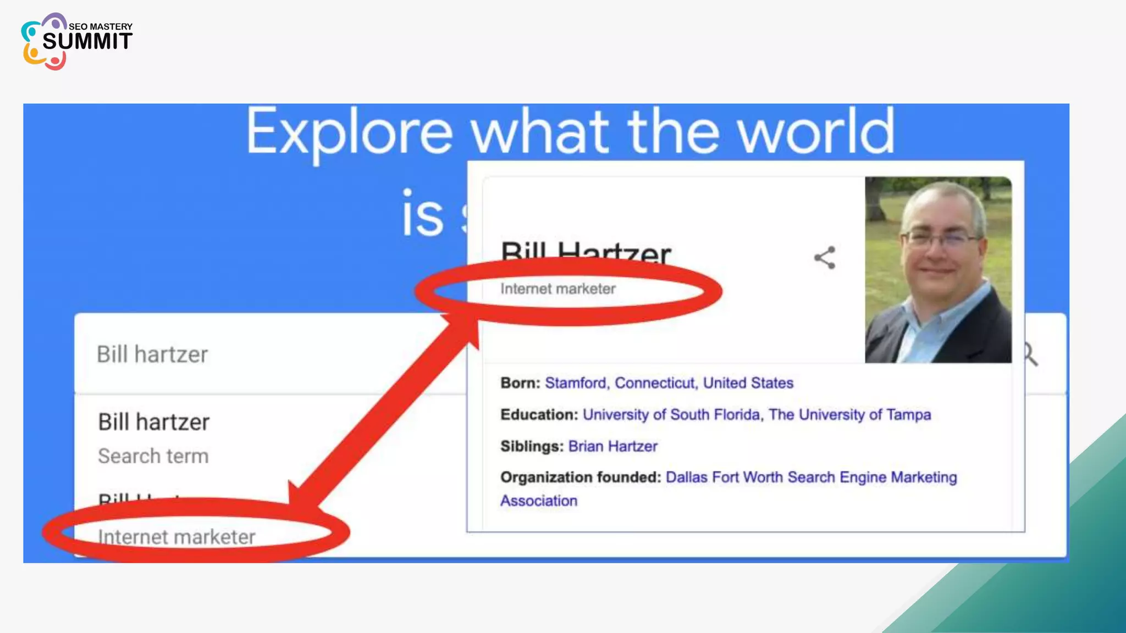
Task: Click the Education label in the panel
Action: click(x=538, y=415)
